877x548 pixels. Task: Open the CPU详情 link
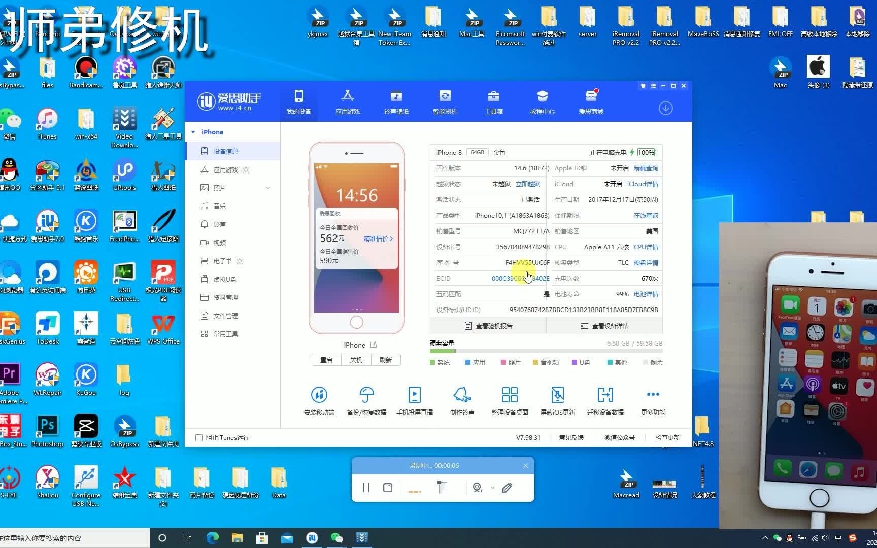coord(646,247)
